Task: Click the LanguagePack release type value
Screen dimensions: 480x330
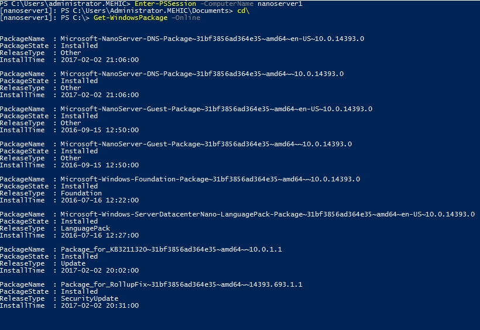Action: pos(85,229)
